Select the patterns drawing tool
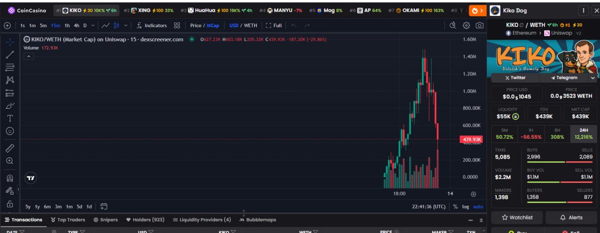This screenshot has height=233, width=600. click(x=9, y=80)
